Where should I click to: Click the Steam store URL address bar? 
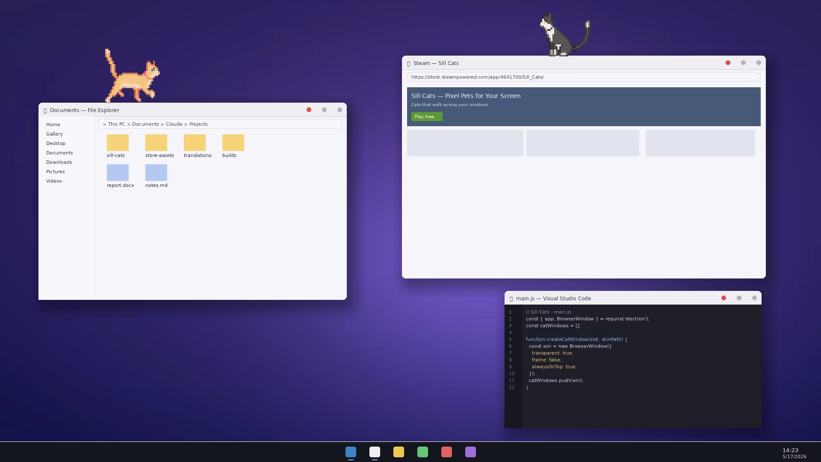(584, 77)
